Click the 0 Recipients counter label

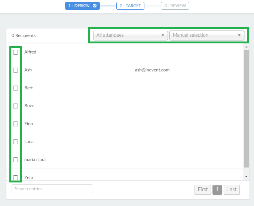[x=24, y=36]
